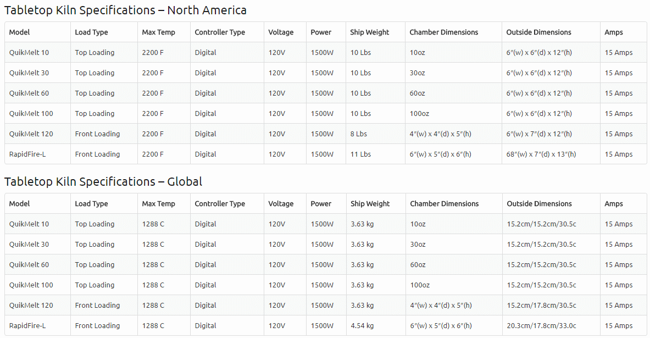The height and width of the screenshot is (338, 650).
Task: Select the '4.54 kg' ship weight cell
Action: point(362,325)
